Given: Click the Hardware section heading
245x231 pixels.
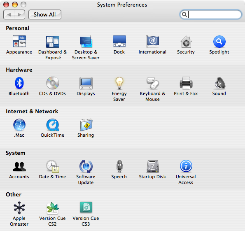Looking at the screenshot, I should point(19,70).
